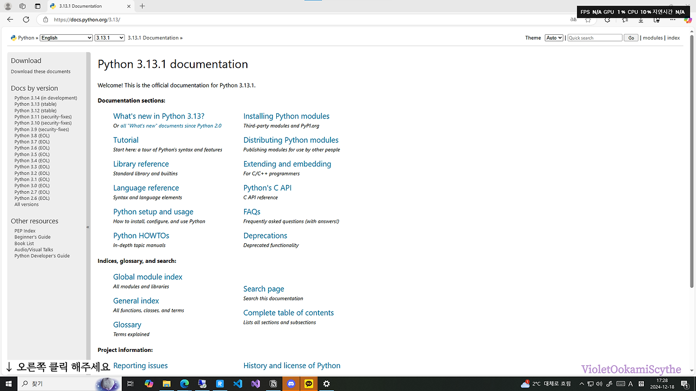Open the index link in the top navigation

tap(674, 38)
